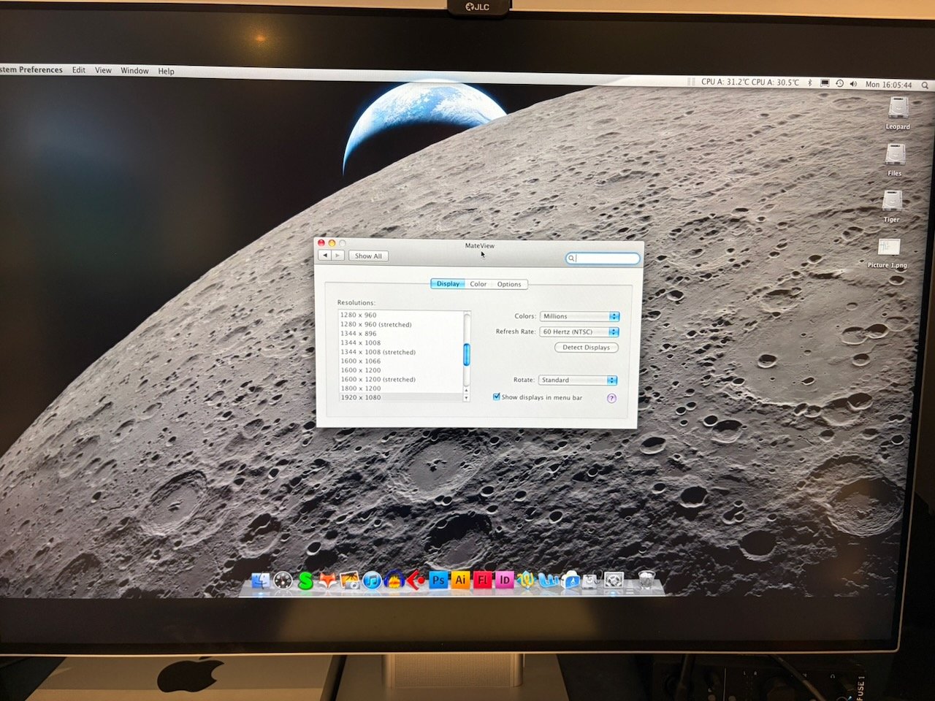
Task: Select 1280 x 960 (stretched) resolution
Action: [x=400, y=324]
